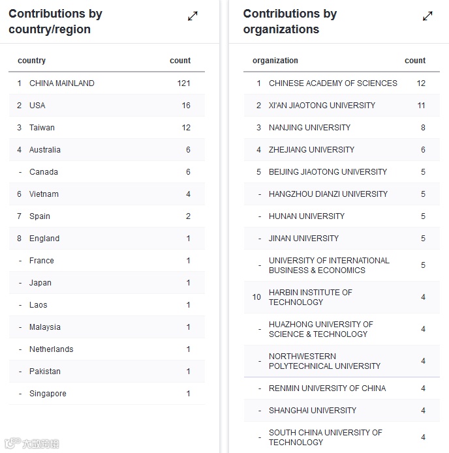Select the Shanghai University row
Viewport: 449px width, 453px height.
point(313,411)
